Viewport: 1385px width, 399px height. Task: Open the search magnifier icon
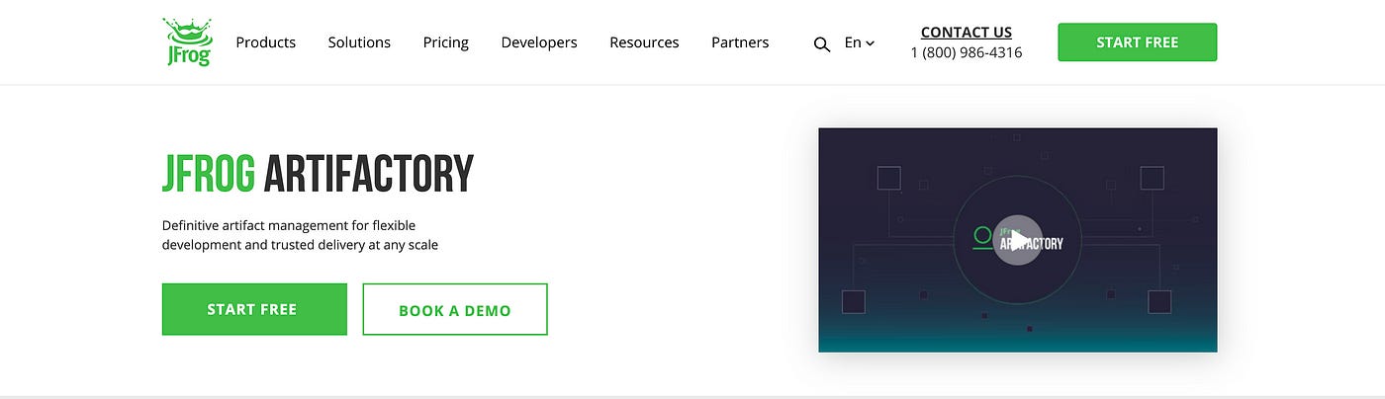click(x=822, y=44)
